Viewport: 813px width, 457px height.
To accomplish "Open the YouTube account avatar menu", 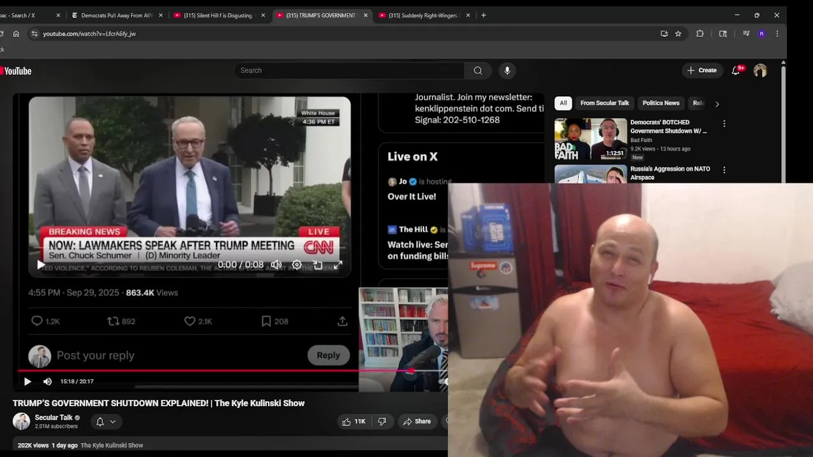I will coord(760,70).
